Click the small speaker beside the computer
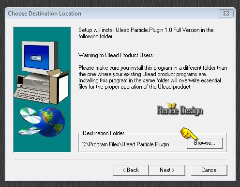Image resolution: width=240 pixels, height=187 pixels. pos(20,81)
